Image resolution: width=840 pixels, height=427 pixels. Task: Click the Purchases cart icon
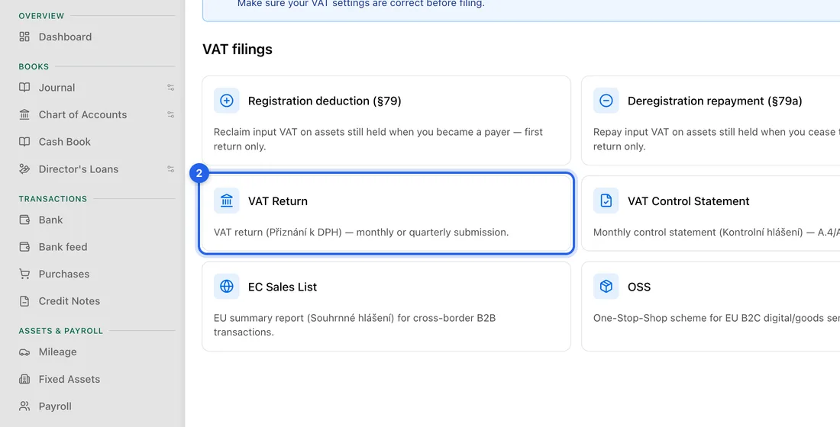[x=24, y=274]
